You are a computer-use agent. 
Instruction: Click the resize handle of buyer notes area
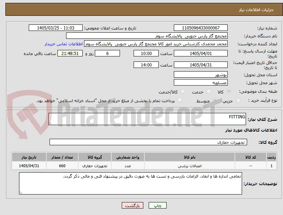pyautogui.click(x=21, y=193)
